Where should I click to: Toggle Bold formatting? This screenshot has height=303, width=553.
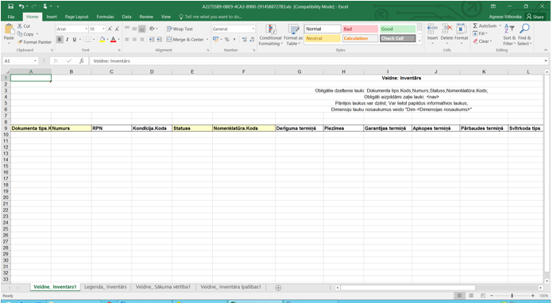[60, 40]
